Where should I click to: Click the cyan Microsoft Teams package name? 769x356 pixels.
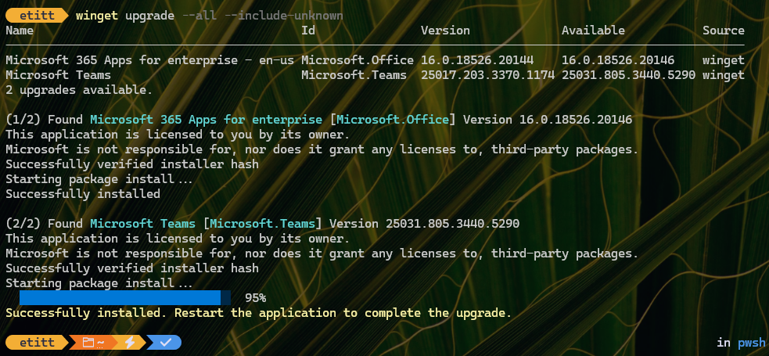[142, 224]
